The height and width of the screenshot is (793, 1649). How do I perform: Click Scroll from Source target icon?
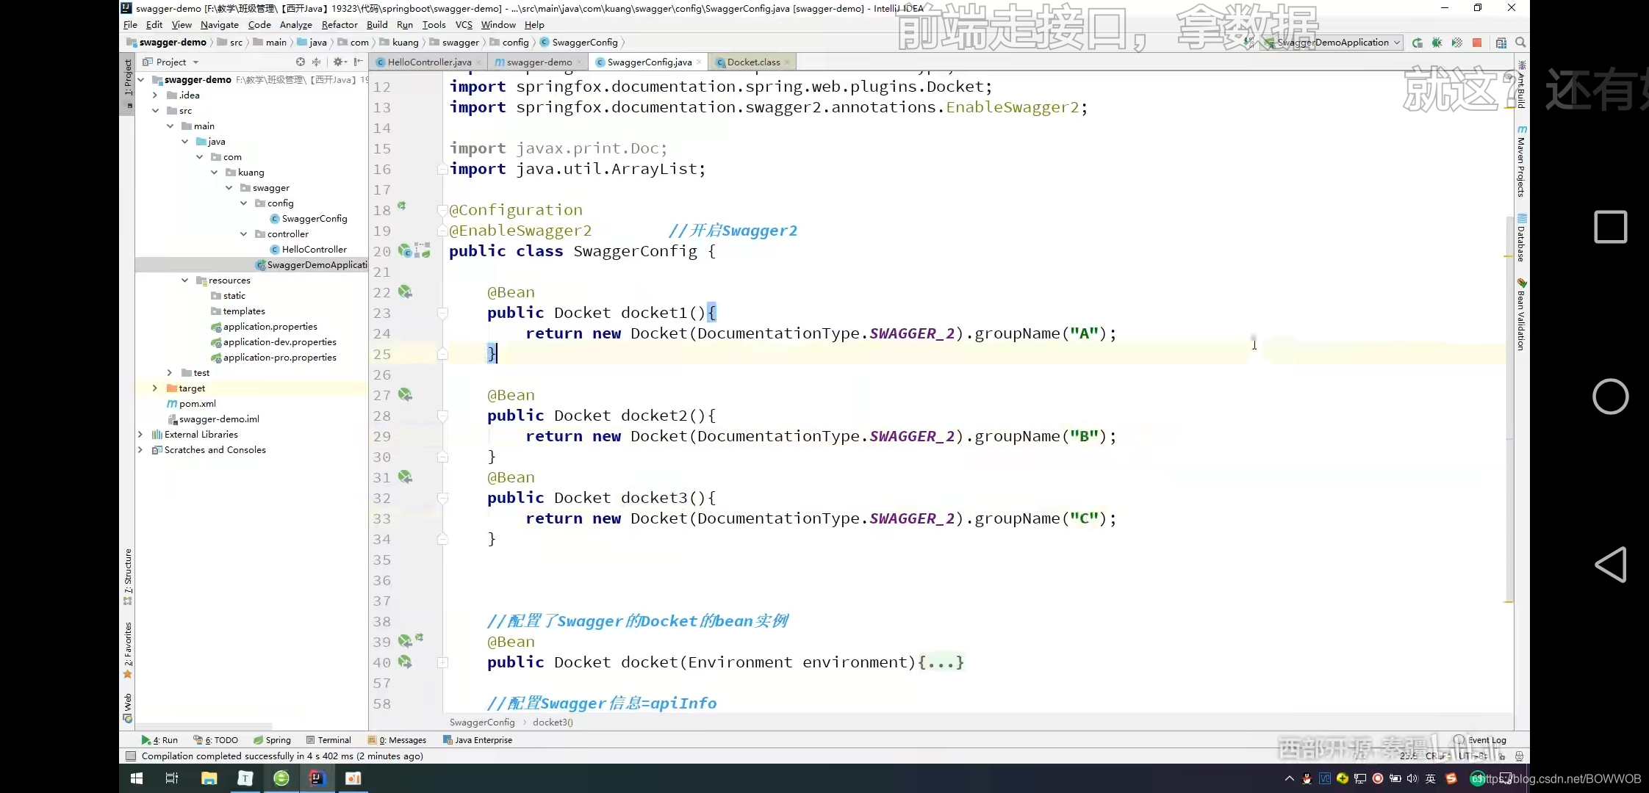click(x=300, y=62)
